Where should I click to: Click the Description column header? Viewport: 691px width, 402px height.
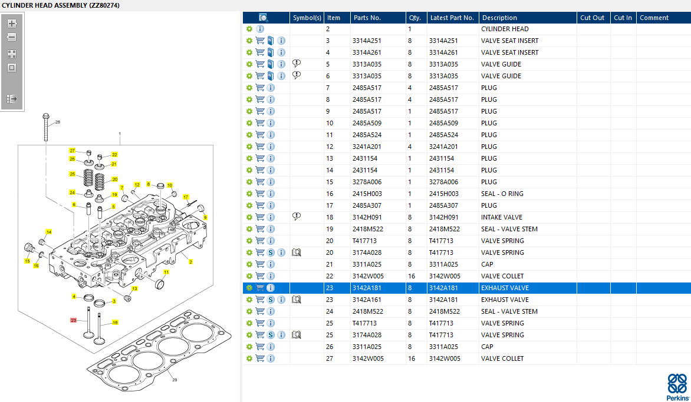499,18
